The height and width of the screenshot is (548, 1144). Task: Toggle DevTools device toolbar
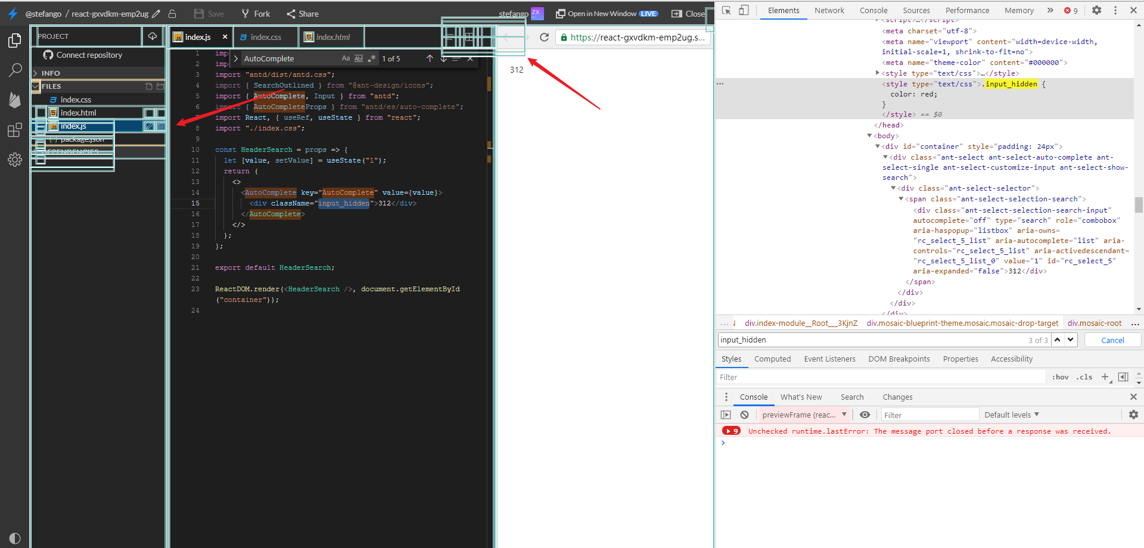point(744,10)
